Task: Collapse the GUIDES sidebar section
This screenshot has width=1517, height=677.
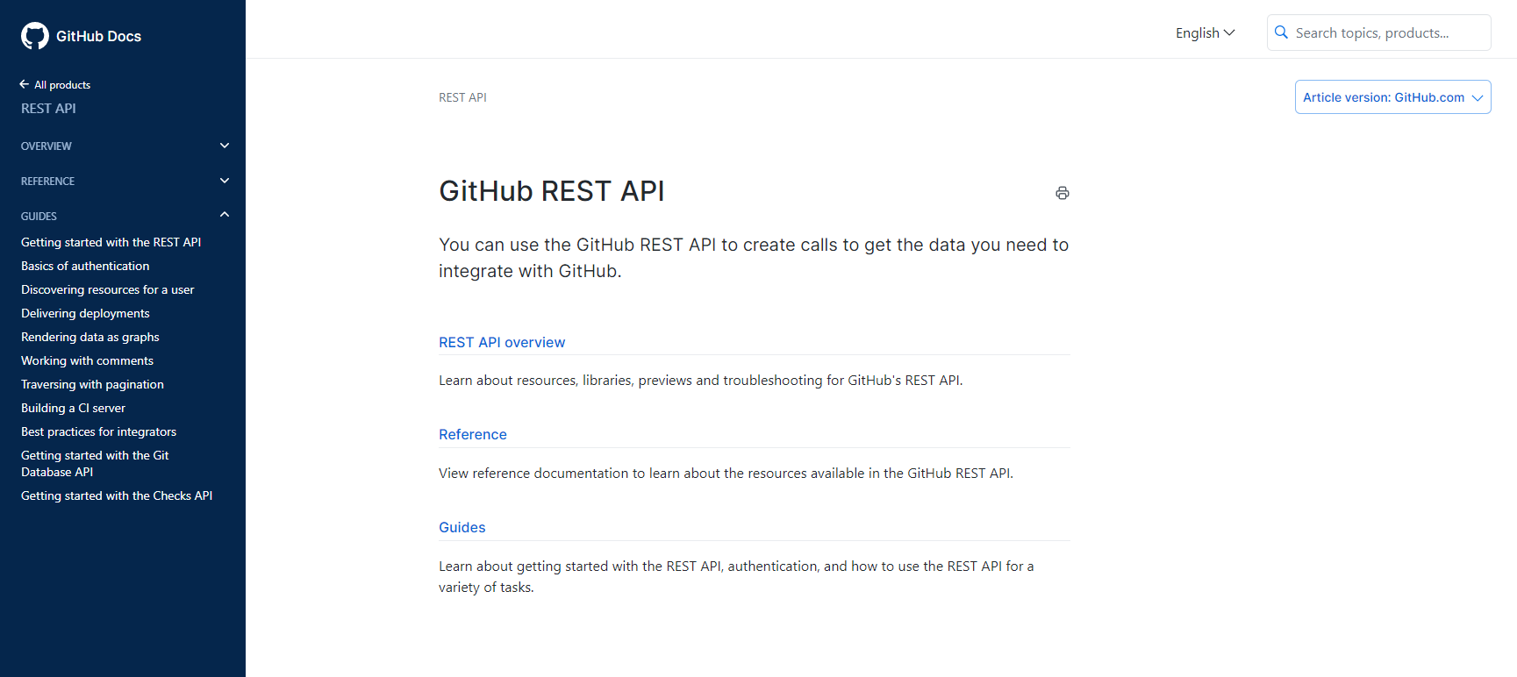Action: pos(123,216)
